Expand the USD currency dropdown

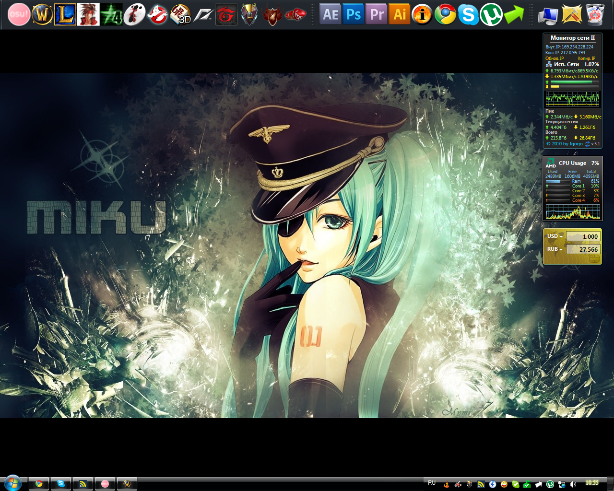tap(555, 236)
